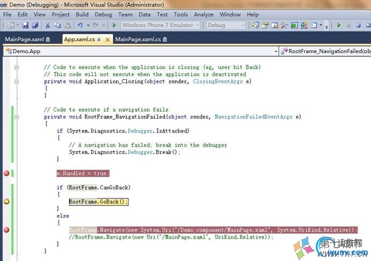Open the Undo history dropdown arrow

(88, 25)
